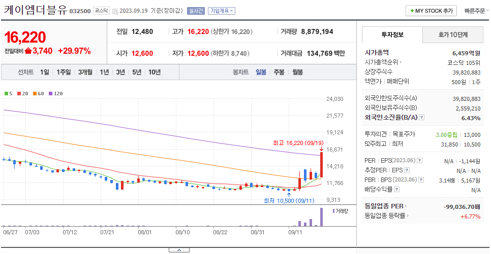Click the orange 60-day moving average swatch
This screenshot has height=254, width=491.
click(35, 93)
